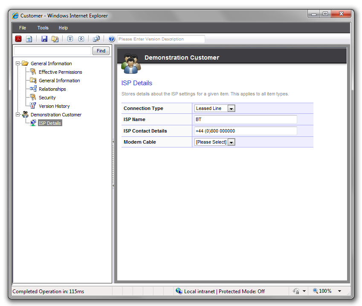Click Local intranet Protected Mode status text
The image size is (362, 306).
[224, 291]
